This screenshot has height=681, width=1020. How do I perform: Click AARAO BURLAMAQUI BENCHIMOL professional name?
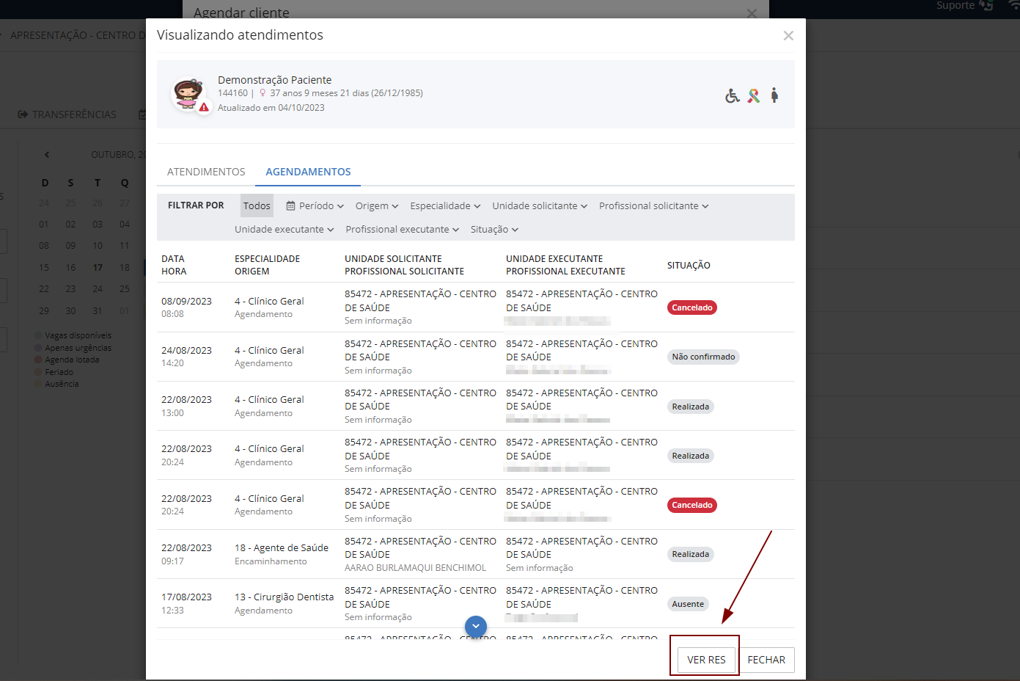click(x=415, y=568)
